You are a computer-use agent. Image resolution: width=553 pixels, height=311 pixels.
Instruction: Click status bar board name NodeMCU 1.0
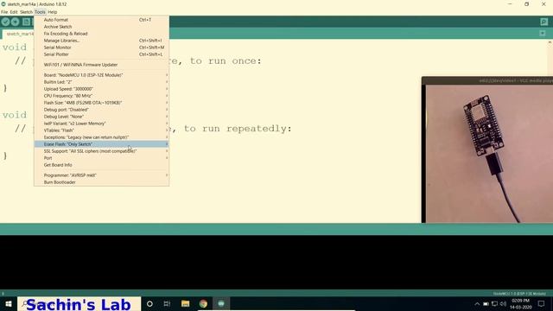(519, 294)
